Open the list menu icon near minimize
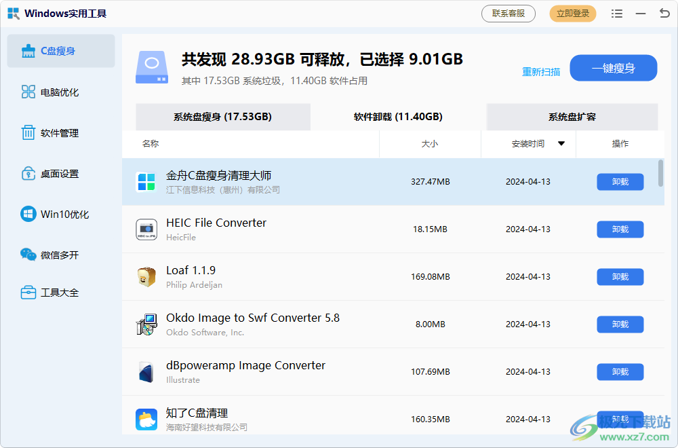The width and height of the screenshot is (678, 448). click(617, 13)
